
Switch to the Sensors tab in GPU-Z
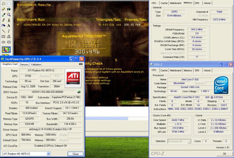(x=24, y=65)
